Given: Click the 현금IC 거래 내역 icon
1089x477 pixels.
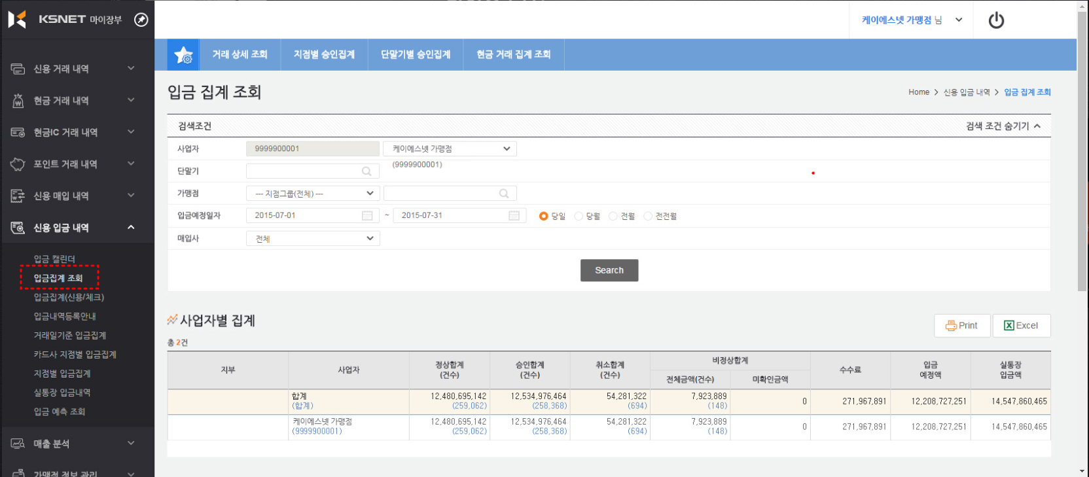Looking at the screenshot, I should [x=18, y=132].
